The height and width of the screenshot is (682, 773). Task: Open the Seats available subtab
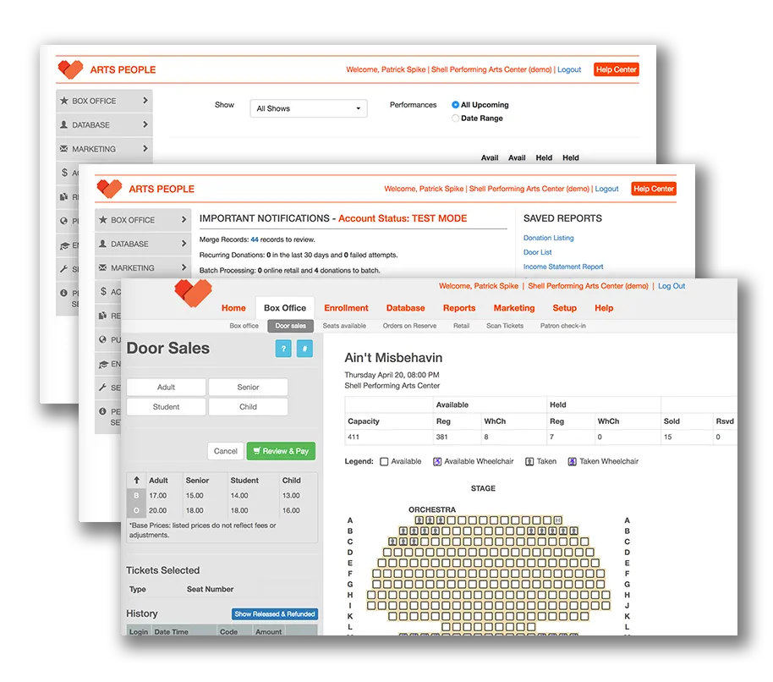click(x=344, y=326)
